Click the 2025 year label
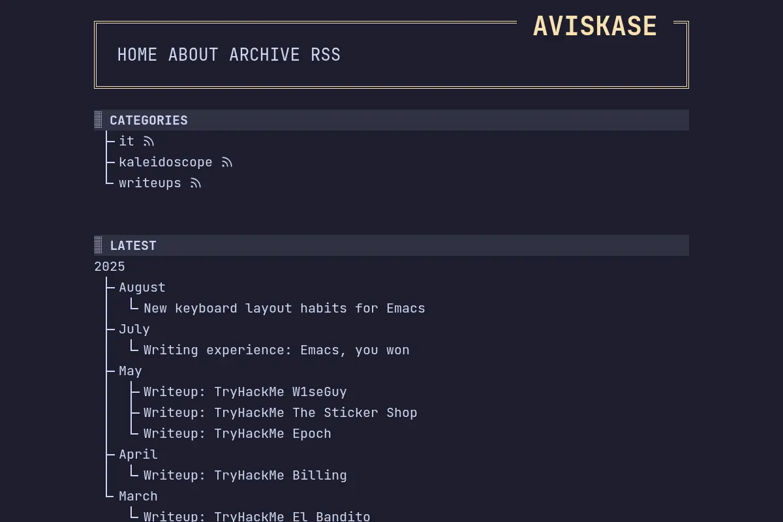783x522 pixels. [x=110, y=266]
